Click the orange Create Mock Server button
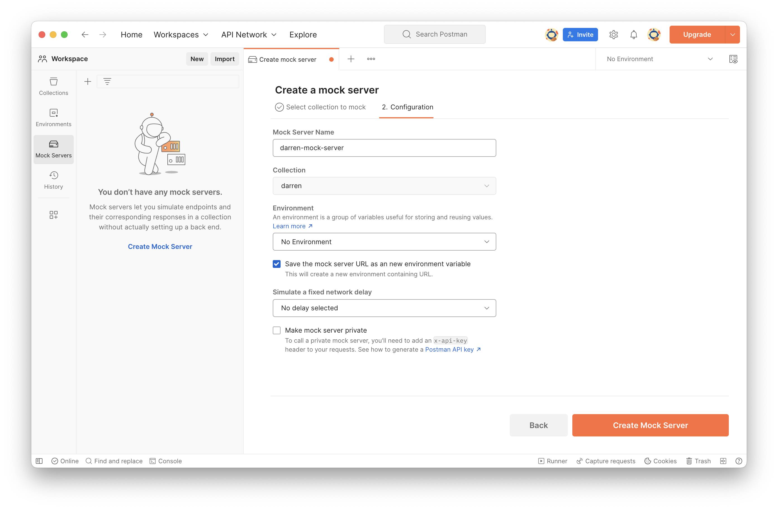 point(650,425)
